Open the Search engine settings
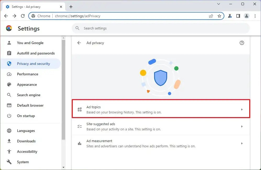The image size is (261, 170). 29,95
